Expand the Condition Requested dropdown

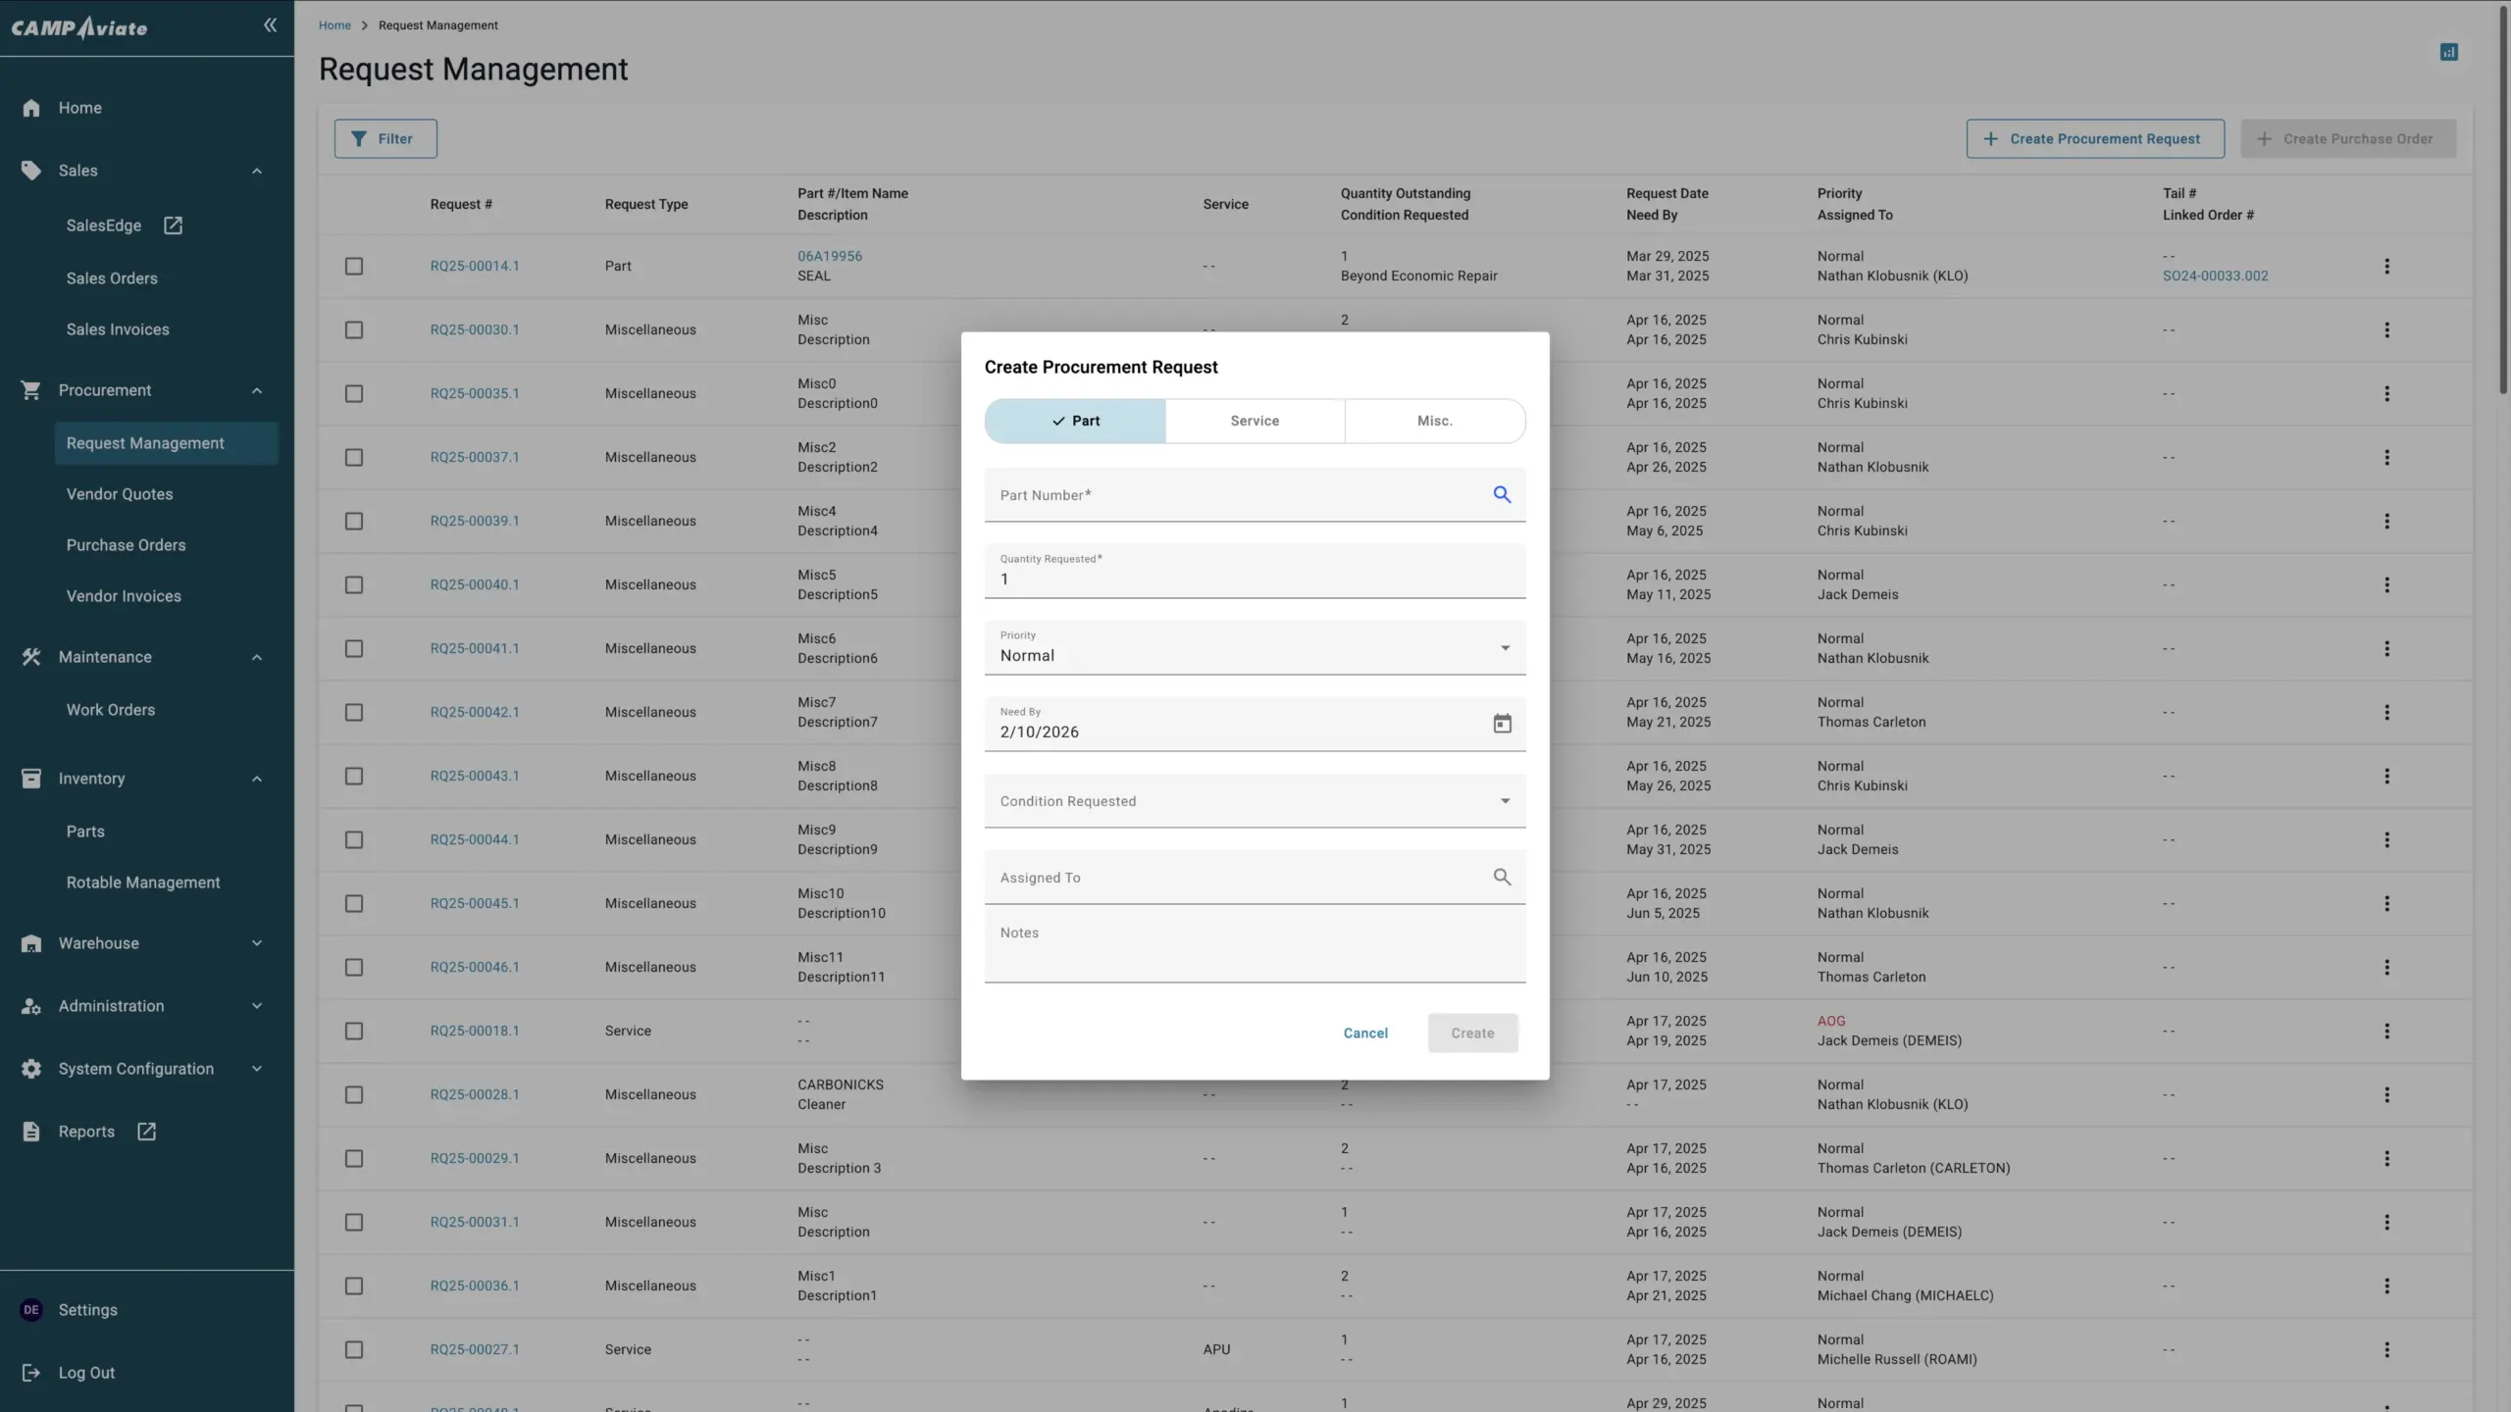click(1254, 801)
